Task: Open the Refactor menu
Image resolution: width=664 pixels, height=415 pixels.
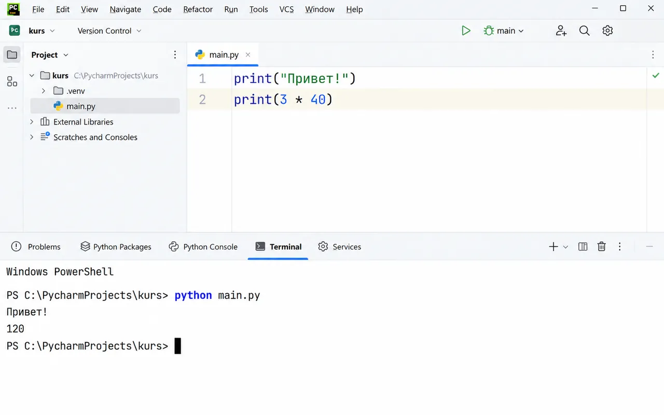Action: pyautogui.click(x=198, y=9)
